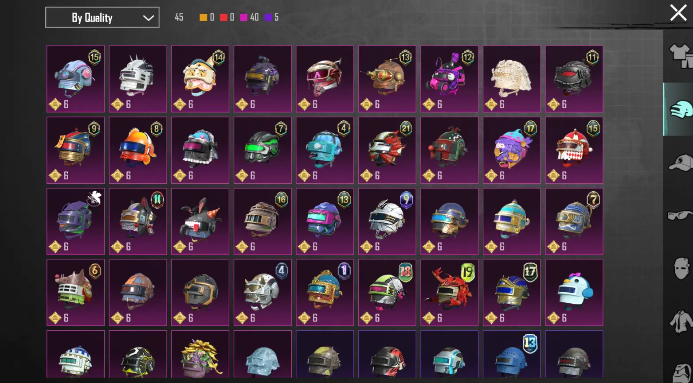Click the By Quality dropdown arrow

[148, 18]
